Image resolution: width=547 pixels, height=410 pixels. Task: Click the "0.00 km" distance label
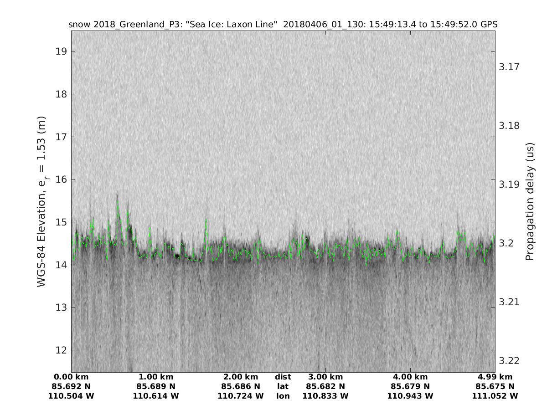pos(71,377)
